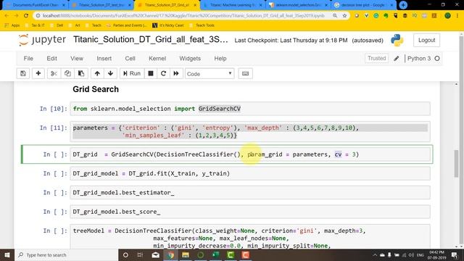Switch to the decision tree plot Google tab
464x261 pixels.
coord(364,5)
